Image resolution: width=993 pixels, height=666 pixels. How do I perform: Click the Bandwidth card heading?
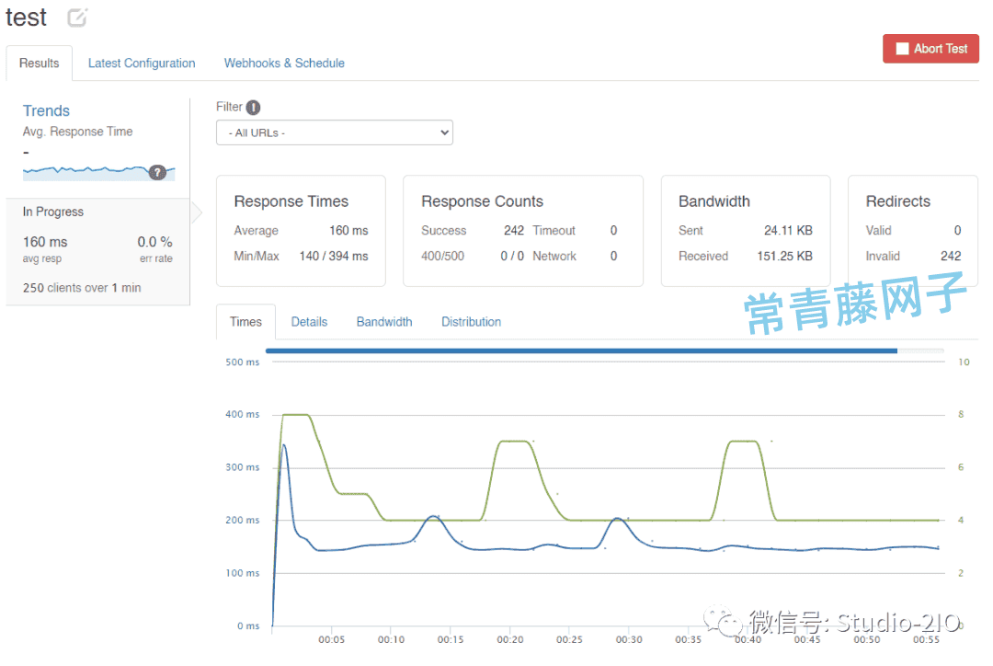tap(714, 201)
